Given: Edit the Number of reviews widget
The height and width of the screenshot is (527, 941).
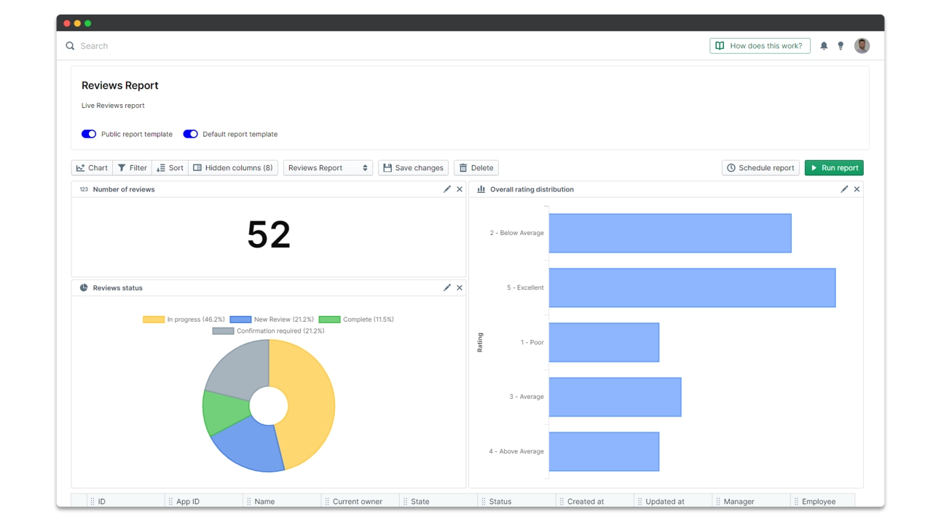Looking at the screenshot, I should coord(447,189).
